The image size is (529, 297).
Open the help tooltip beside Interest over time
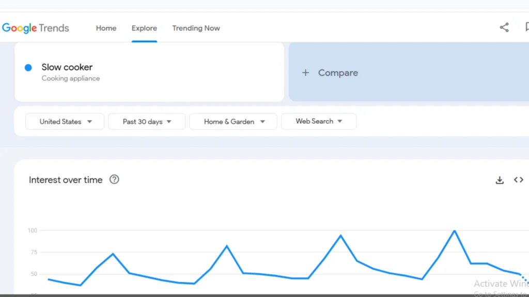pyautogui.click(x=114, y=179)
